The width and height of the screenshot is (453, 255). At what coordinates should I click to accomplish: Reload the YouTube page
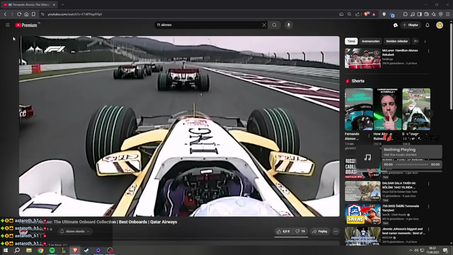click(x=19, y=14)
